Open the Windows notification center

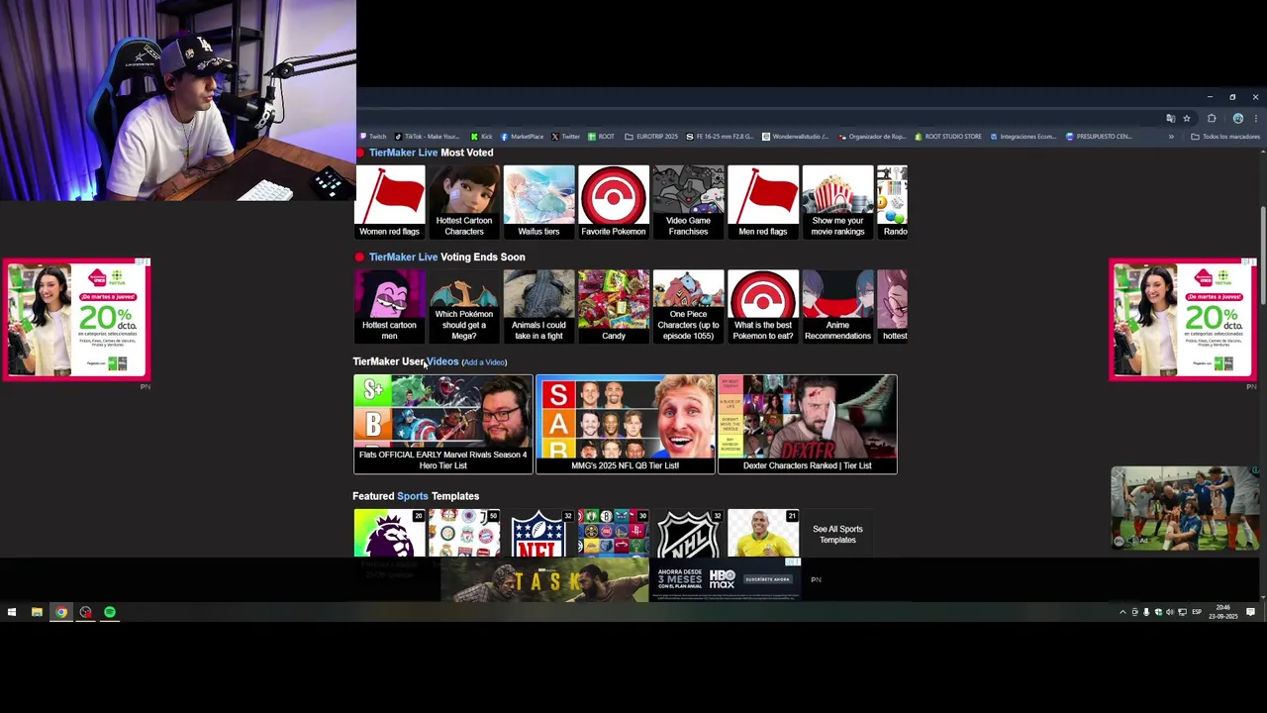point(1251,612)
